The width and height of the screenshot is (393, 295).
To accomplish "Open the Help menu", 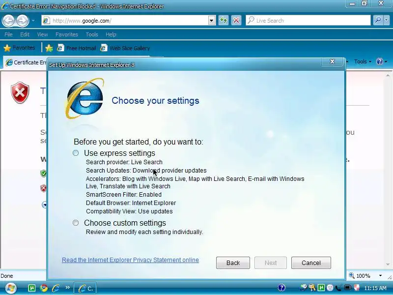I will [x=111, y=34].
